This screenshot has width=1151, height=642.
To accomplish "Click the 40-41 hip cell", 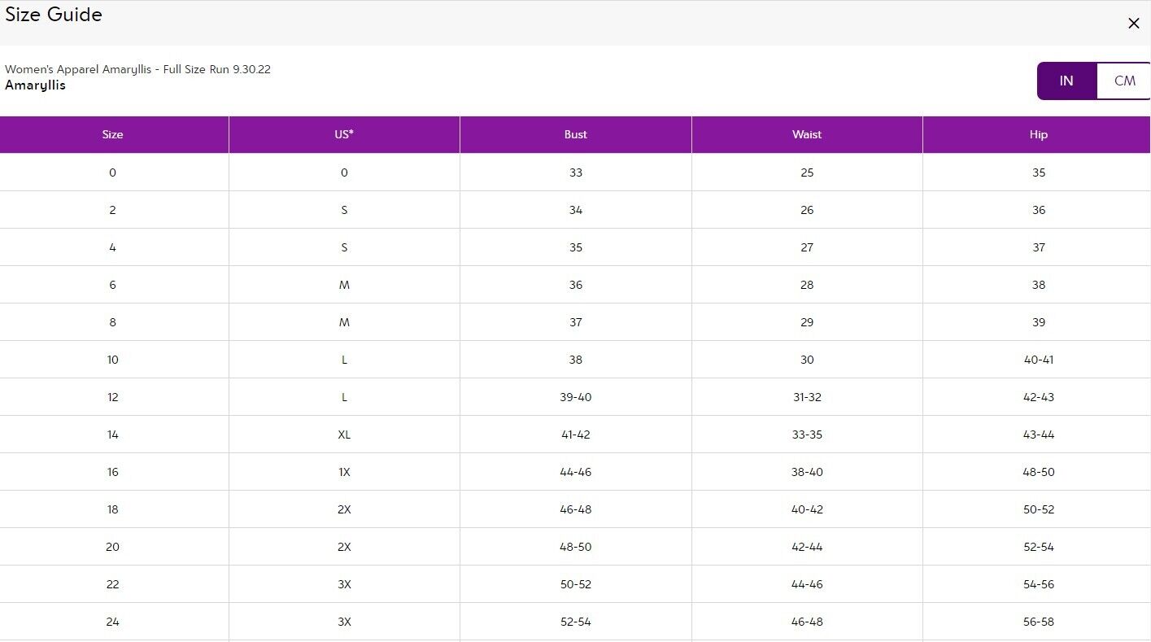I will 1038,360.
